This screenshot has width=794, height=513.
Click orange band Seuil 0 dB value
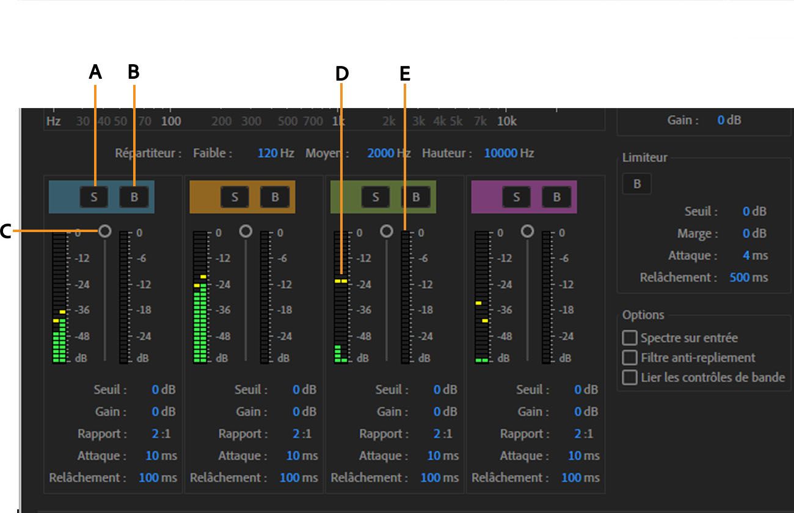(x=304, y=390)
